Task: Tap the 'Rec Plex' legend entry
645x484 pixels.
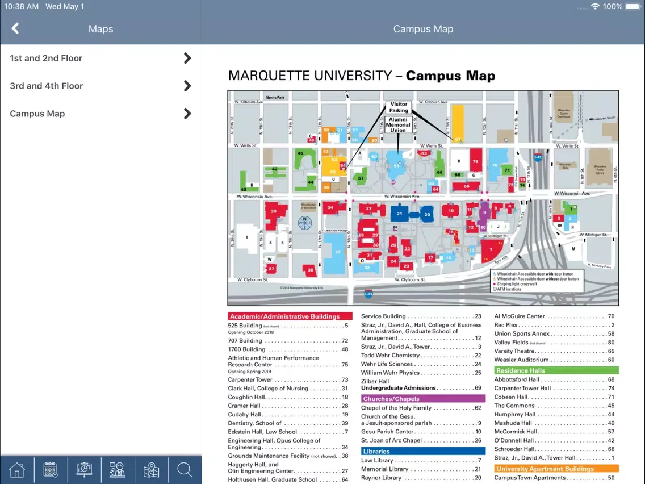Action: [554, 325]
